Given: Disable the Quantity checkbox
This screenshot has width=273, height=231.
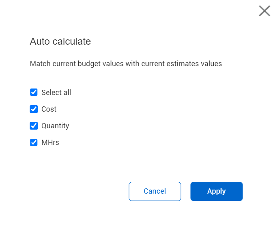Looking at the screenshot, I should pyautogui.click(x=34, y=125).
